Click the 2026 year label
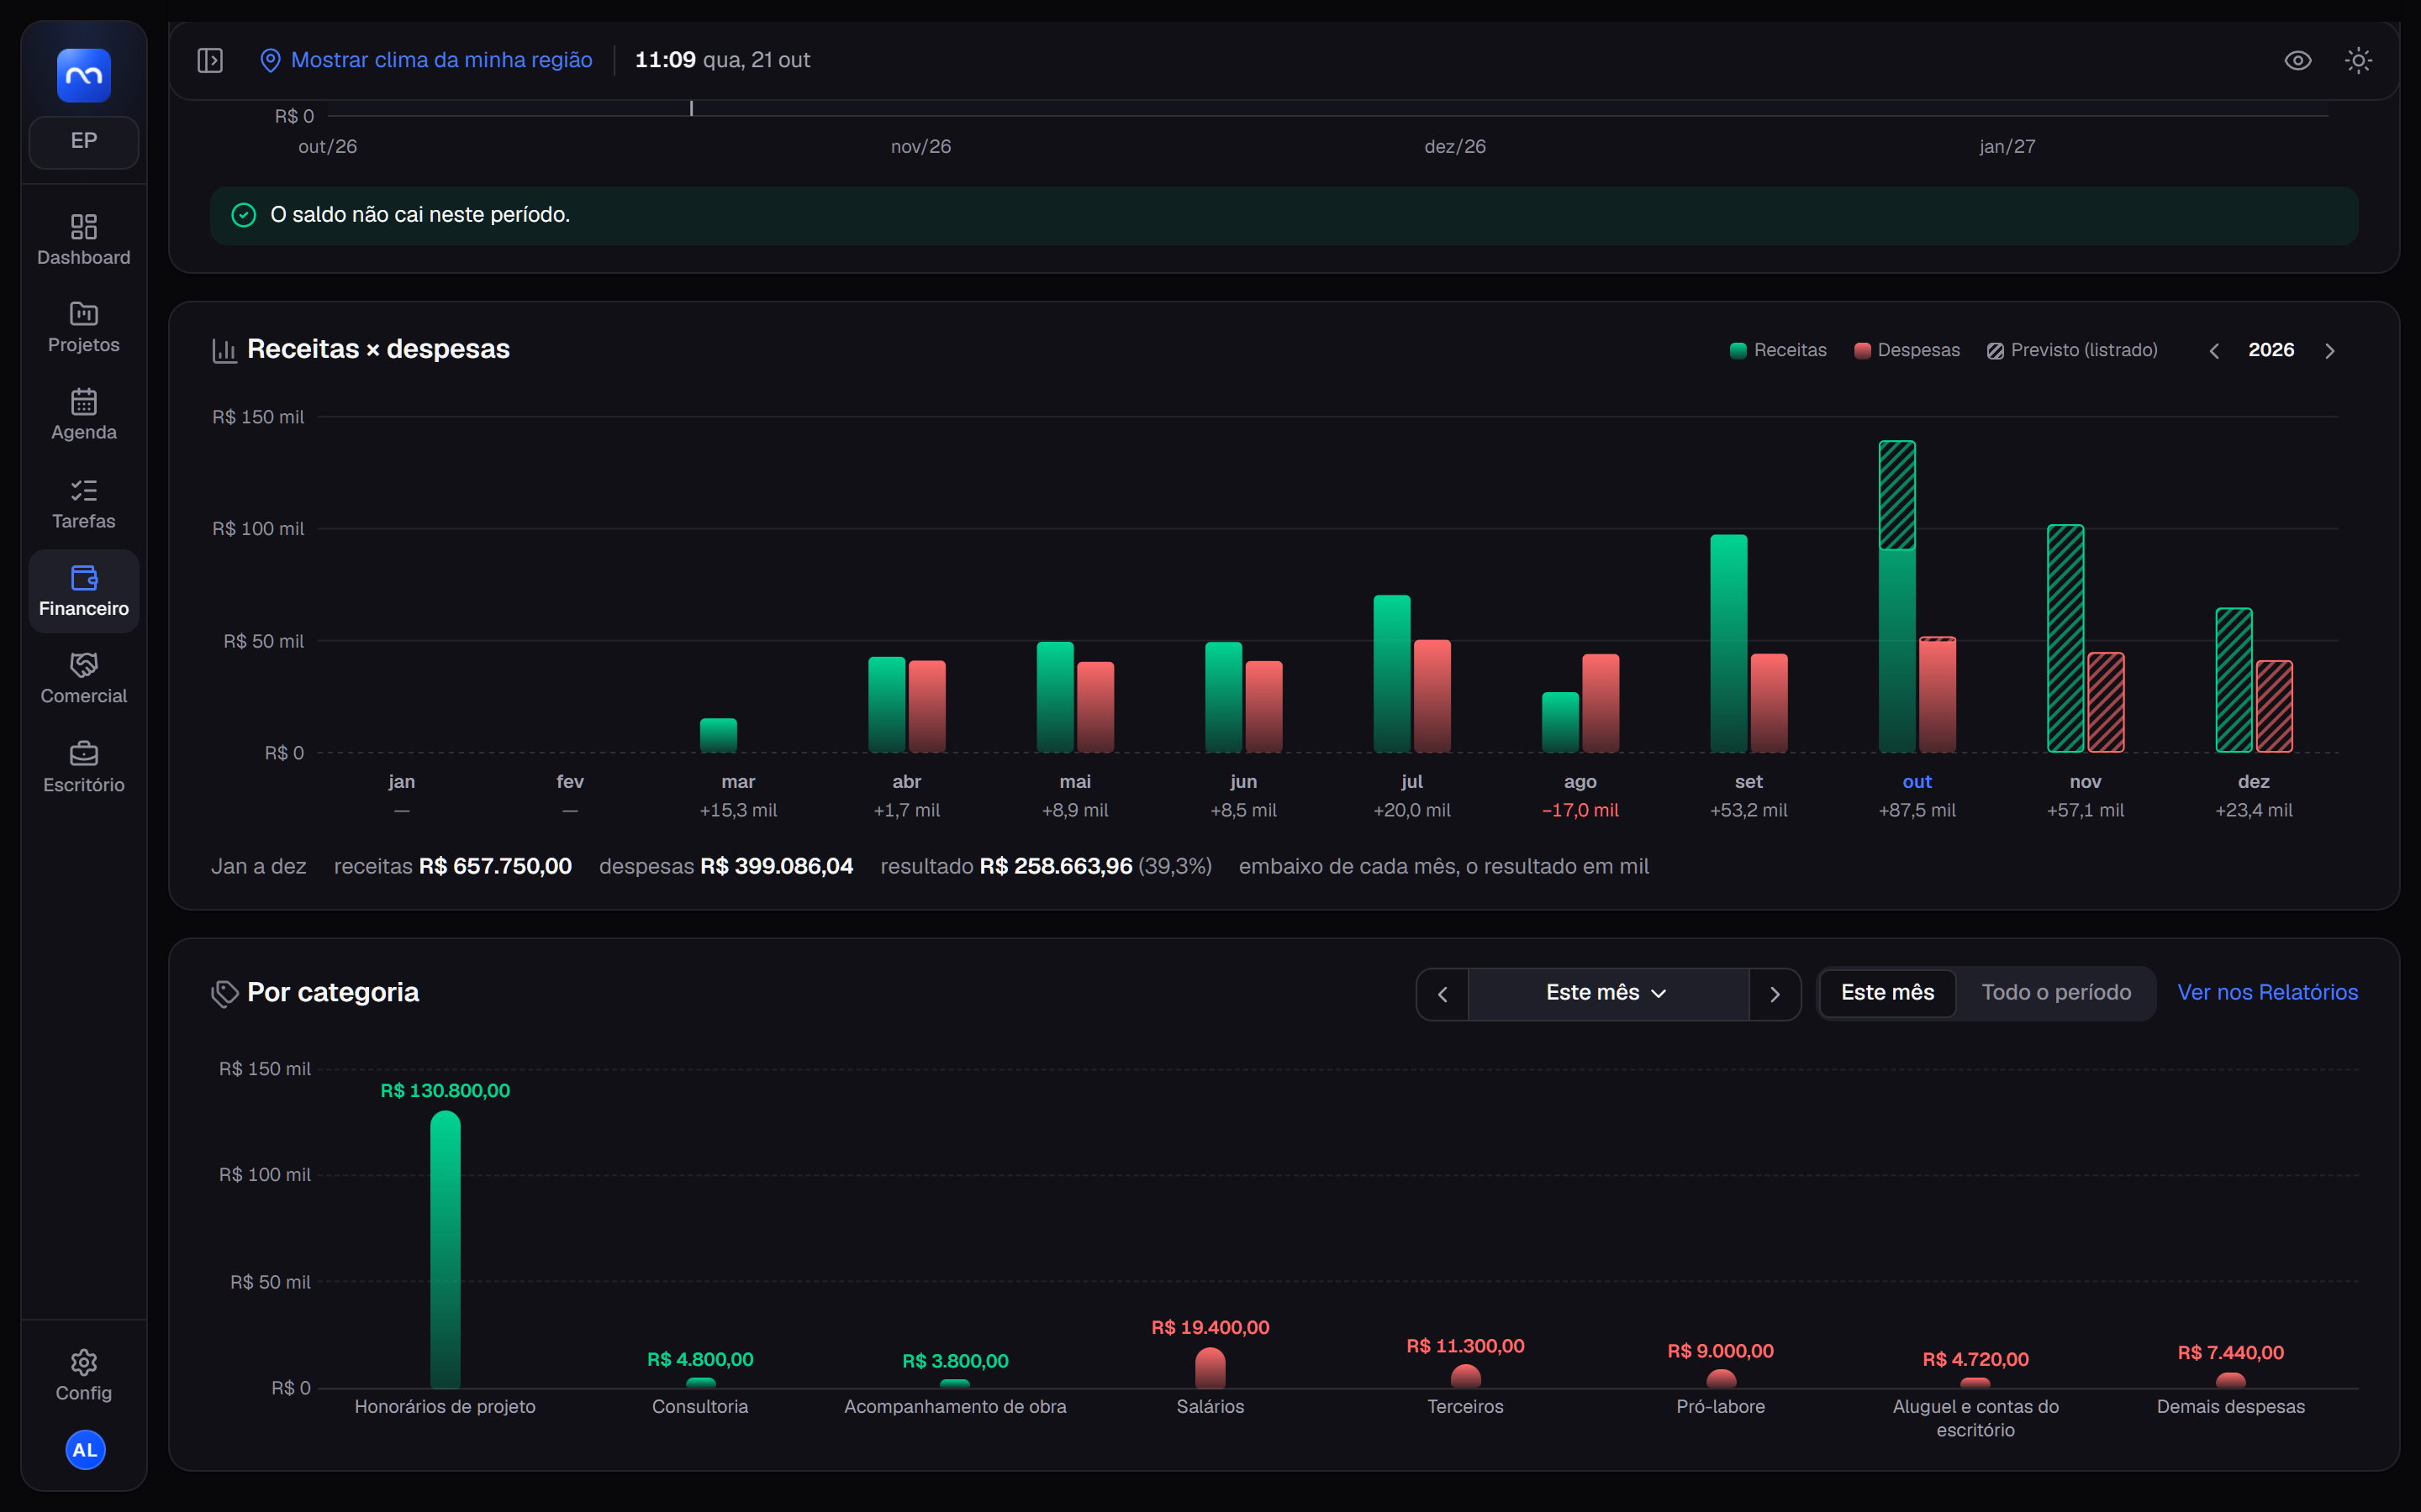This screenshot has height=1512, width=2421. [x=2271, y=350]
